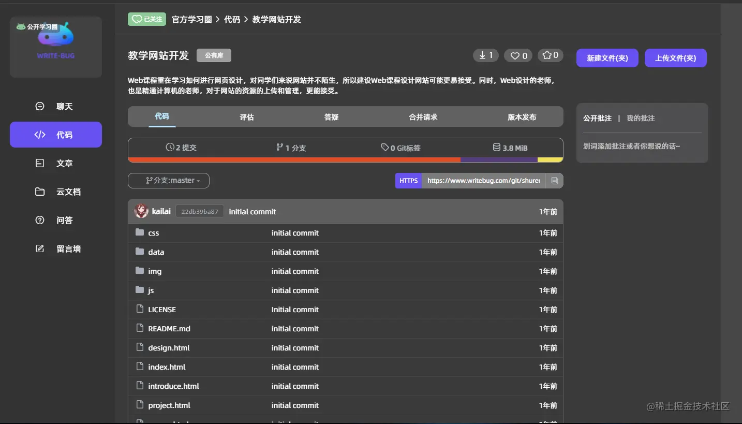The height and width of the screenshot is (424, 742).
Task: Click the css folder icon
Action: coord(140,232)
